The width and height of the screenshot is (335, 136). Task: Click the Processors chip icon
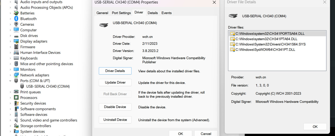[16, 98]
